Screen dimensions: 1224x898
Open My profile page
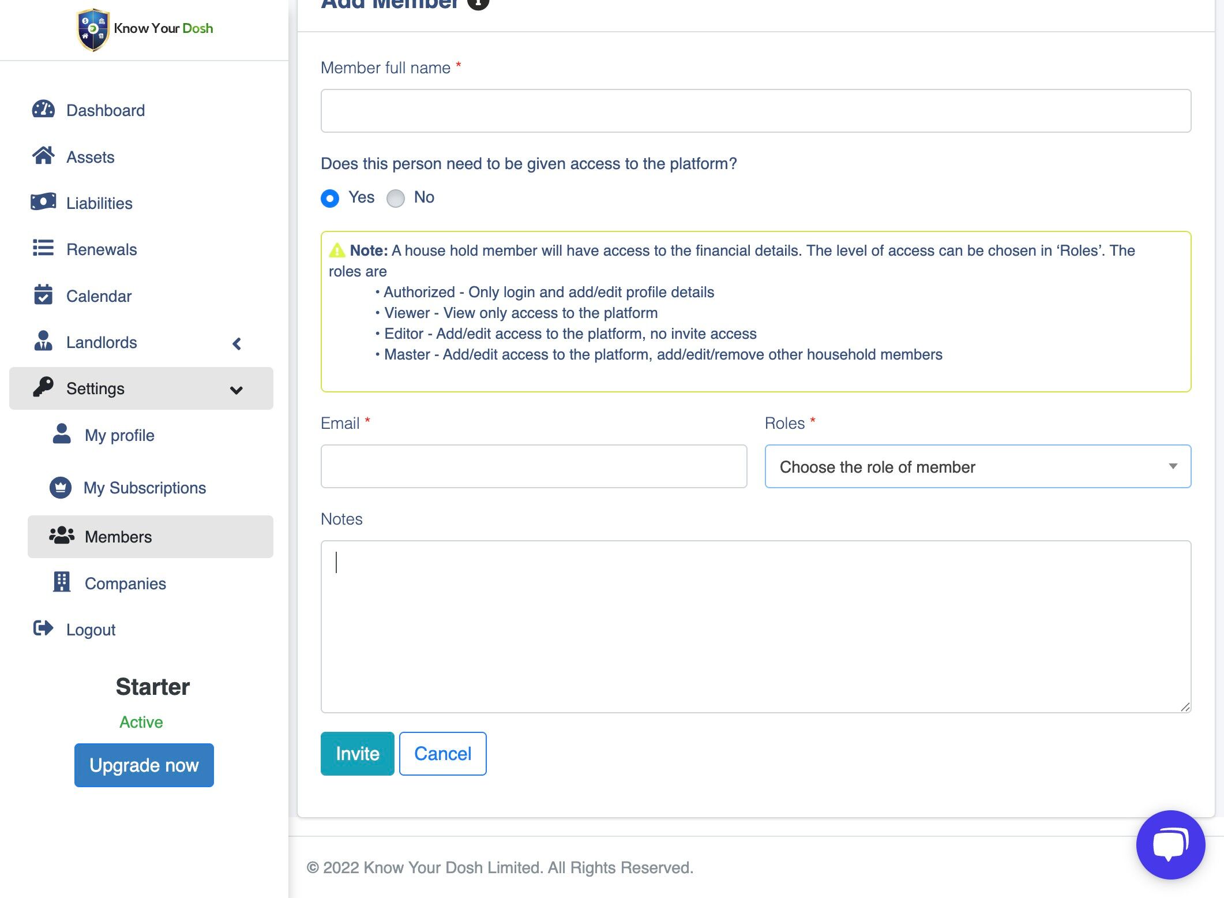coord(119,435)
